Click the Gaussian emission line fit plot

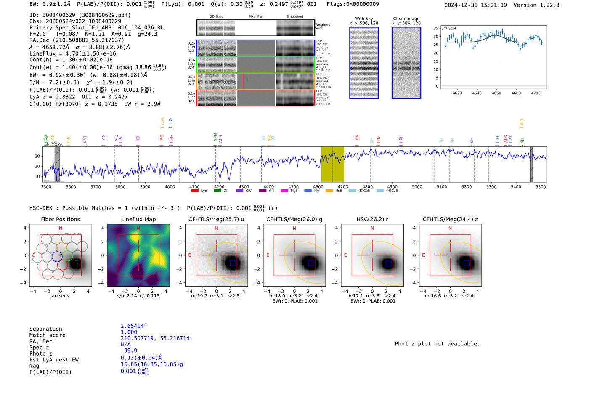coord(493,57)
